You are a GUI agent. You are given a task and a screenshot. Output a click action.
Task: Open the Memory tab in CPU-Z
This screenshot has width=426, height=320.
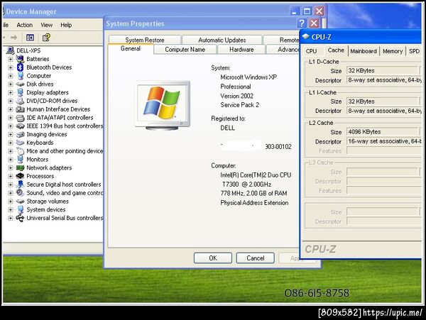point(393,51)
